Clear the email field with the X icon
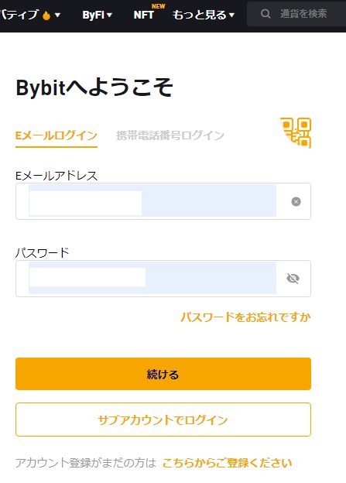Screen dimensions: 346x483 pos(296,201)
